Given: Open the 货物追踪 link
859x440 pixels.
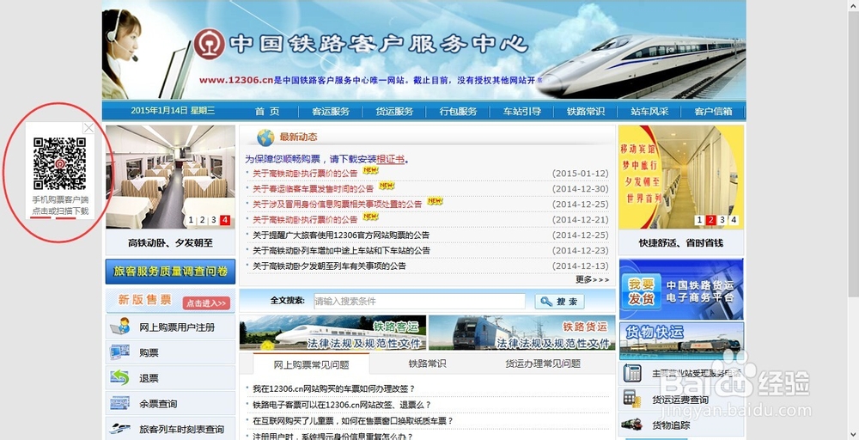Looking at the screenshot, I should [671, 425].
